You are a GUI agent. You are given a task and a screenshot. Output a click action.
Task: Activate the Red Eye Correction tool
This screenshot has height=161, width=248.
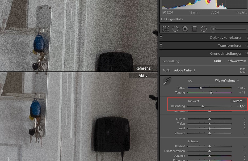pos(185,29)
